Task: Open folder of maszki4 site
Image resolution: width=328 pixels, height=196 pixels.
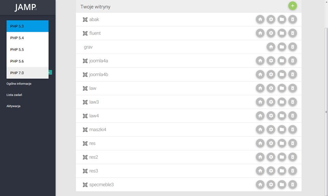Action: point(282,129)
